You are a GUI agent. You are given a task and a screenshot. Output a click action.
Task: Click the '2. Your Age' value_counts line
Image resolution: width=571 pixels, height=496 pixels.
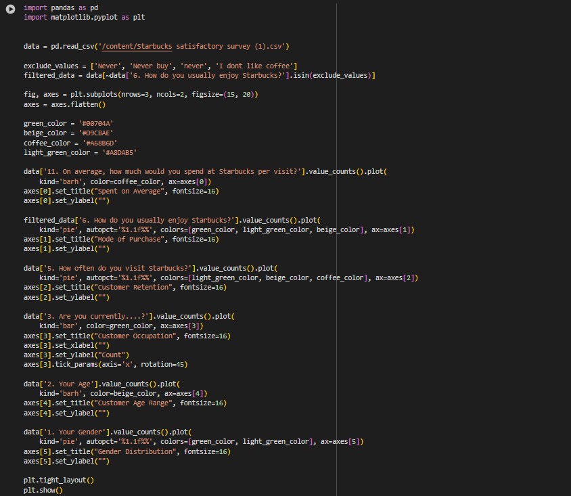coord(101,384)
